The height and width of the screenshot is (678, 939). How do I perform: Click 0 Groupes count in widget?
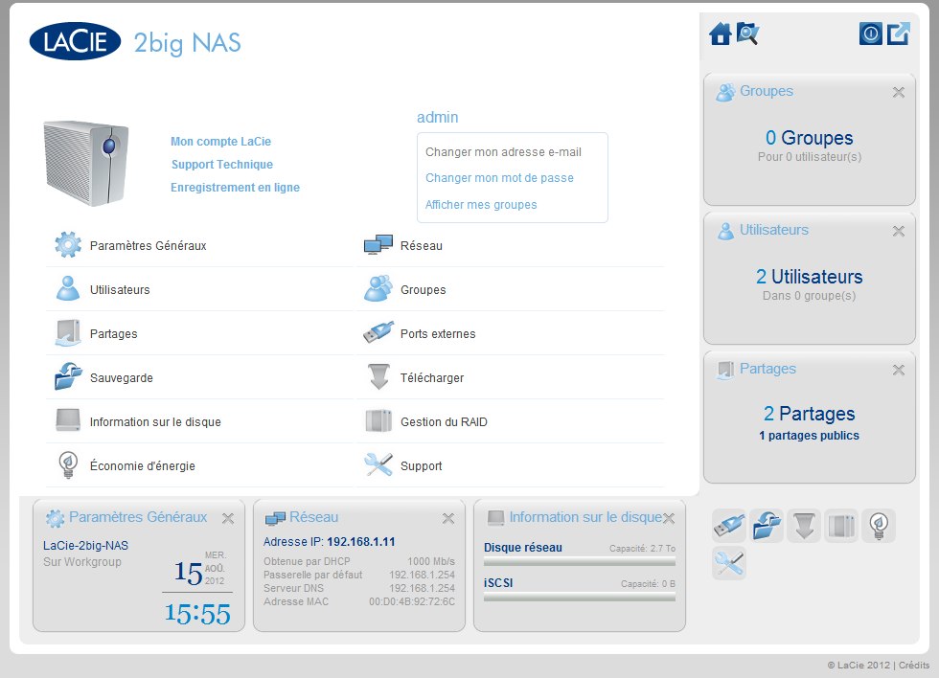tap(809, 138)
